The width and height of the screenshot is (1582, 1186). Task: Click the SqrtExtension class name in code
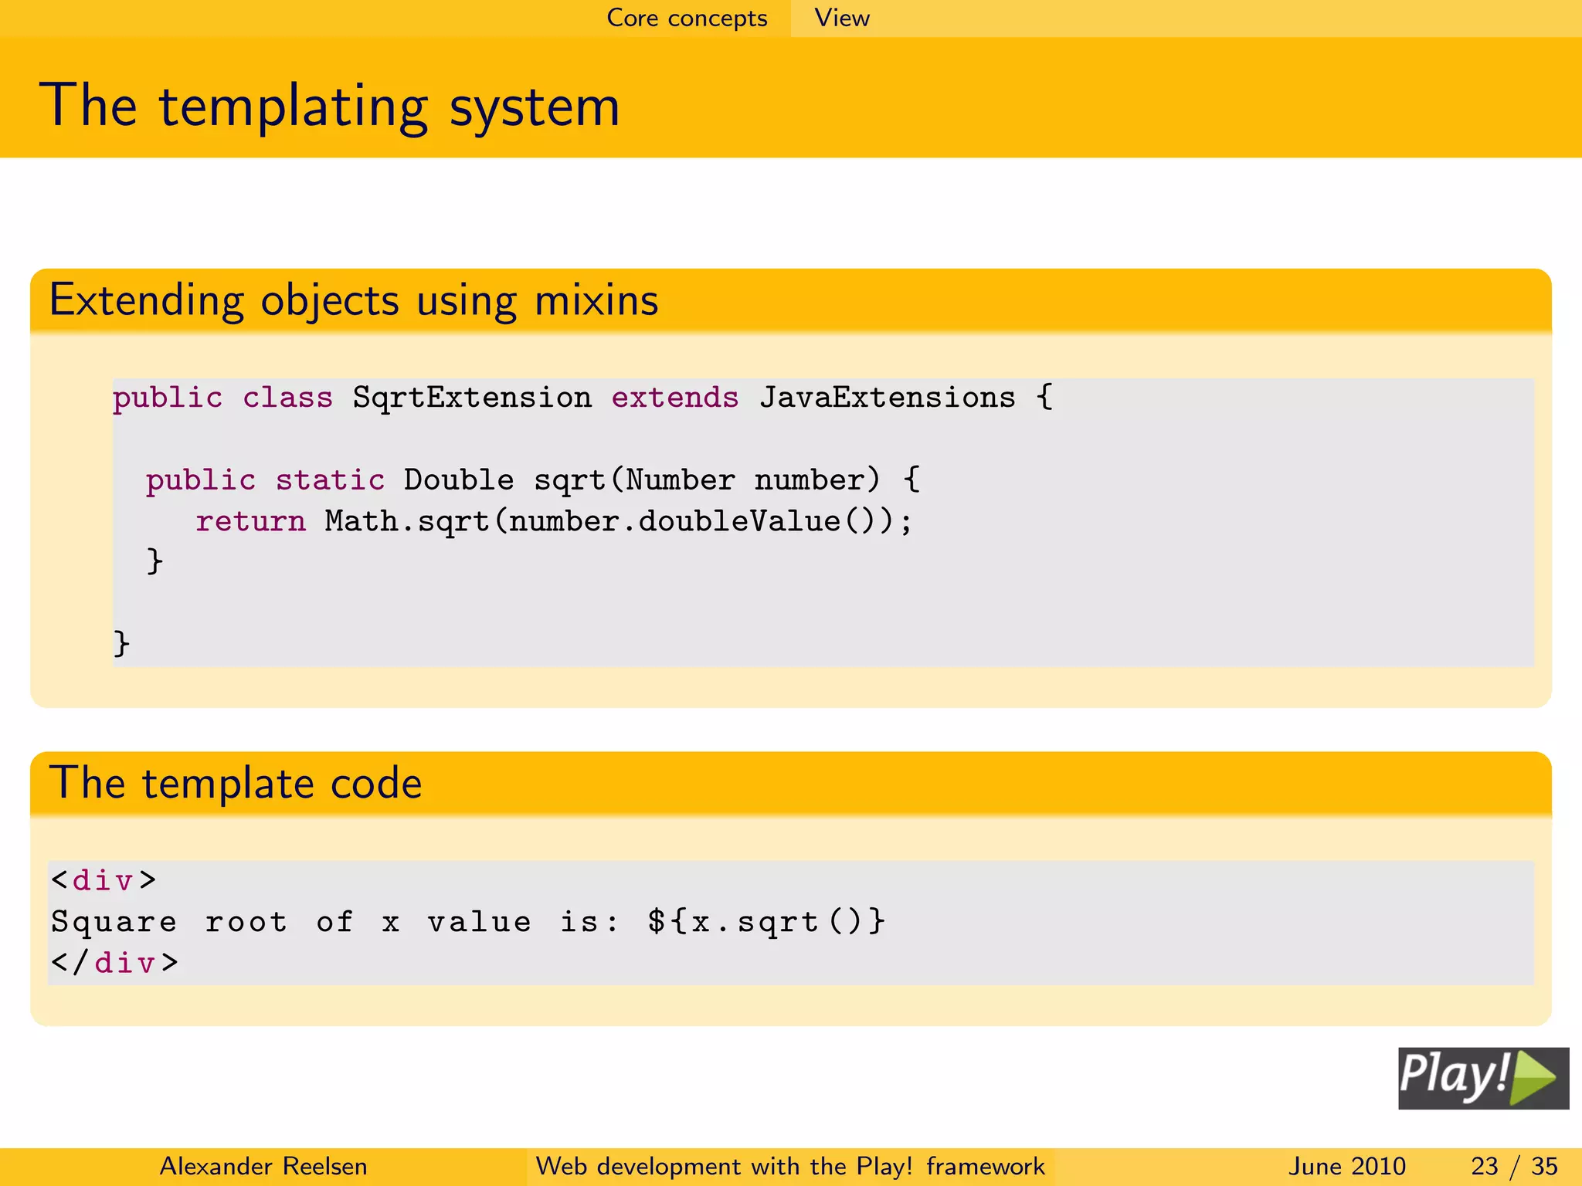[x=472, y=398]
